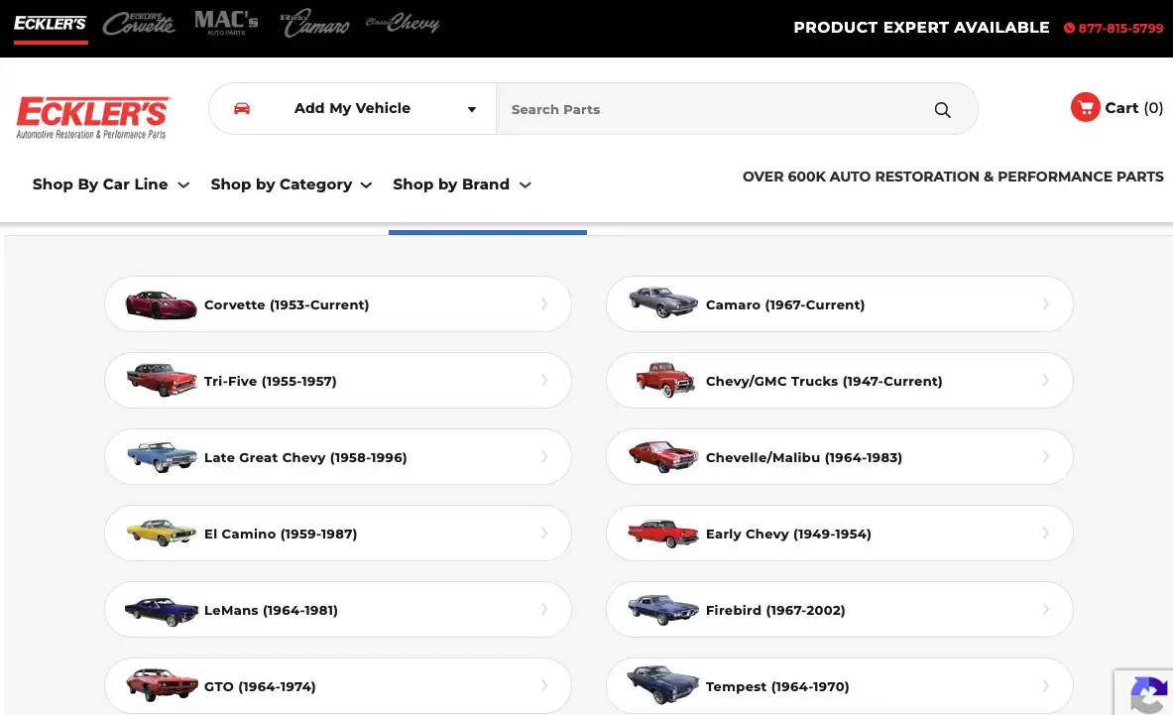
Task: Click the Shop by Brand chevron
Action: point(526,185)
